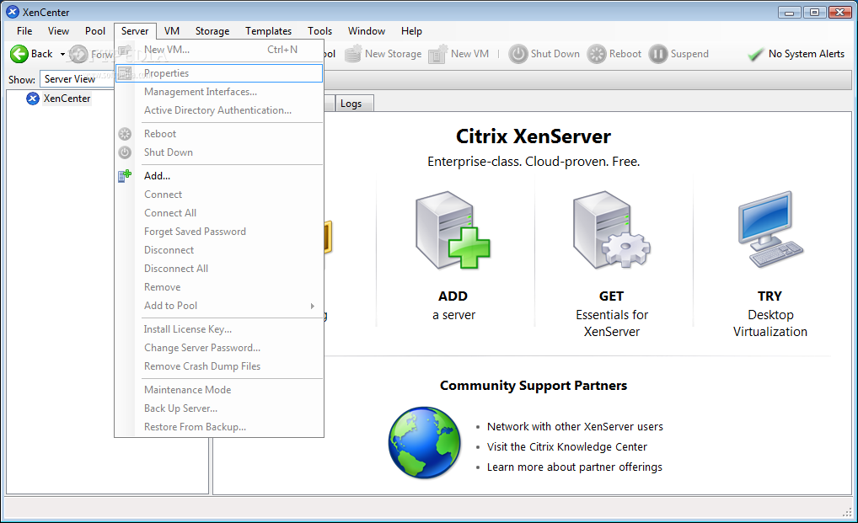Choose Connect in the Server menu
The height and width of the screenshot is (523, 858).
coord(219,195)
